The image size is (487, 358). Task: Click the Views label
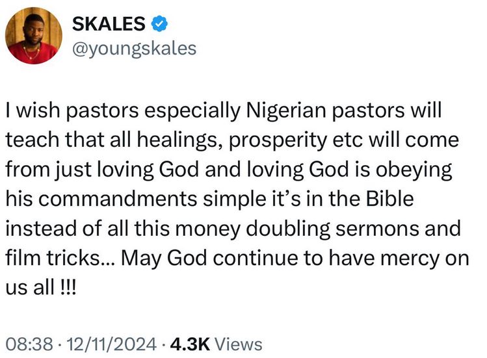coord(238,344)
